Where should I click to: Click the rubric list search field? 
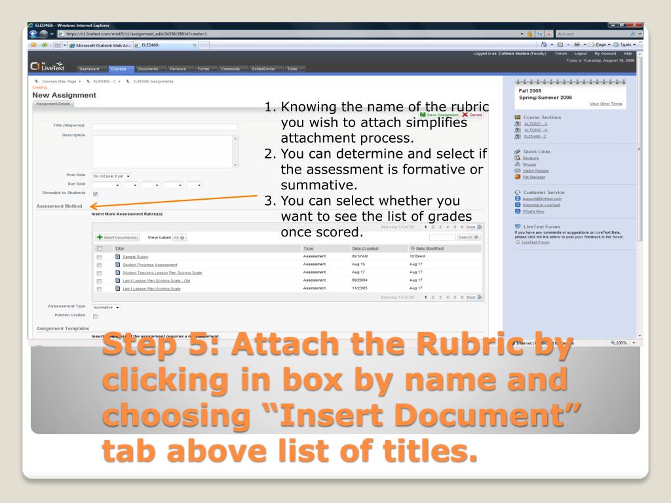pos(442,237)
